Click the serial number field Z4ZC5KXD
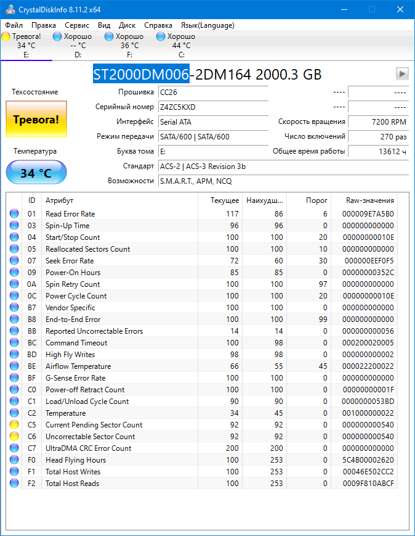This screenshot has height=536, width=415. (x=213, y=107)
